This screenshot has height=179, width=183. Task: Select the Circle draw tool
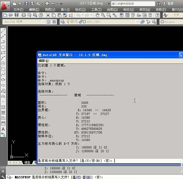tap(3, 63)
